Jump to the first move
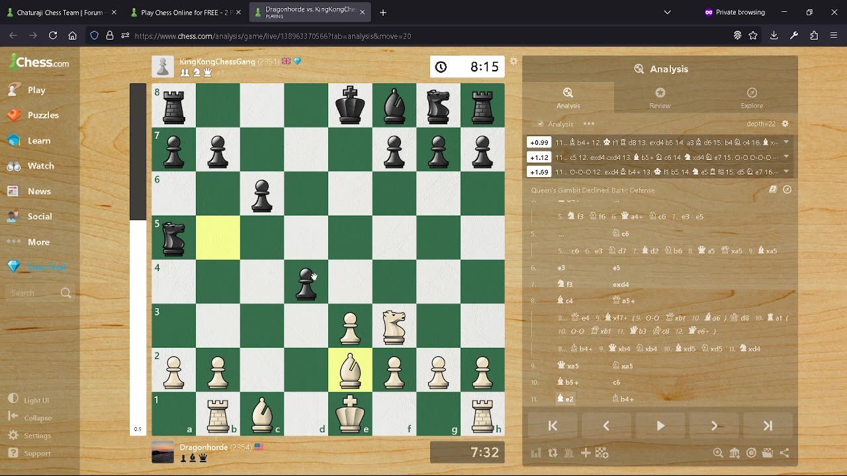Image resolution: width=847 pixels, height=476 pixels. (x=553, y=426)
